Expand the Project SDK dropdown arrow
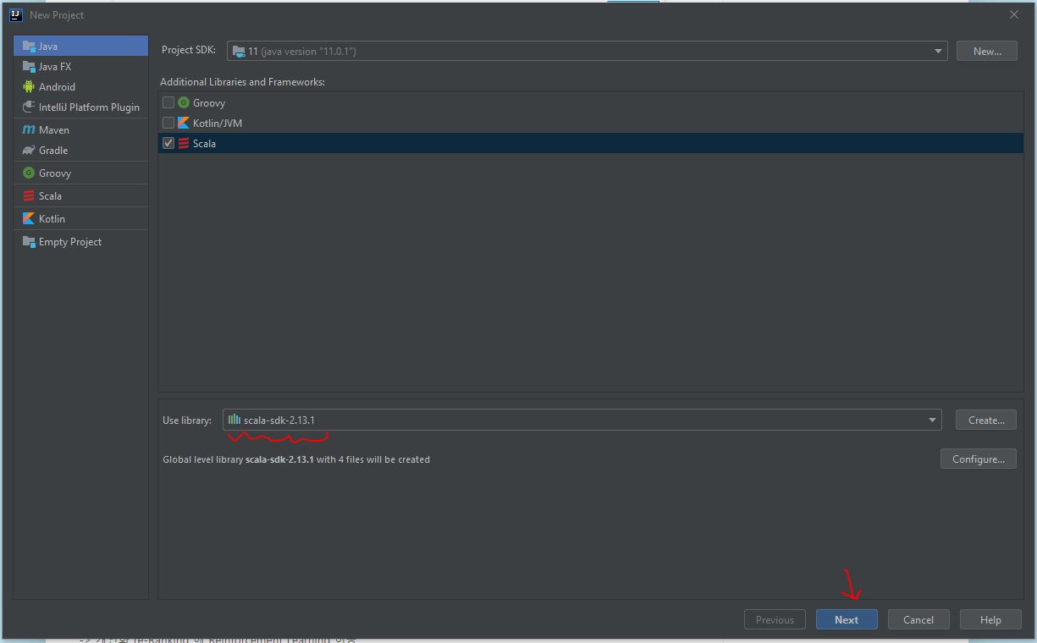 tap(938, 52)
